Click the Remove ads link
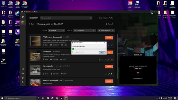 click(138, 54)
